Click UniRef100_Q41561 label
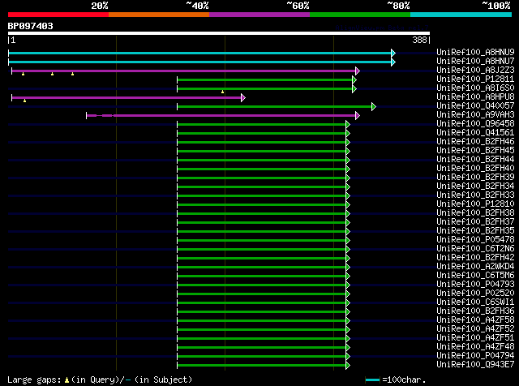Viewport: 519px width, 386px height. 475,132
